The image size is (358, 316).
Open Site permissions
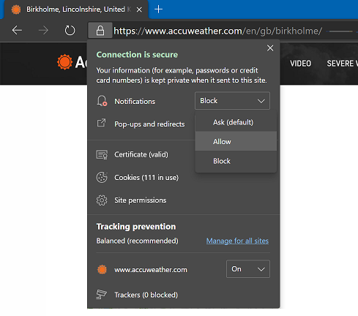pos(141,200)
